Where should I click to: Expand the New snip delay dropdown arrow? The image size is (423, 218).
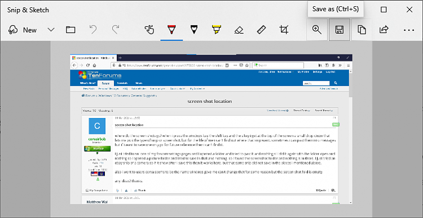pyautogui.click(x=51, y=30)
